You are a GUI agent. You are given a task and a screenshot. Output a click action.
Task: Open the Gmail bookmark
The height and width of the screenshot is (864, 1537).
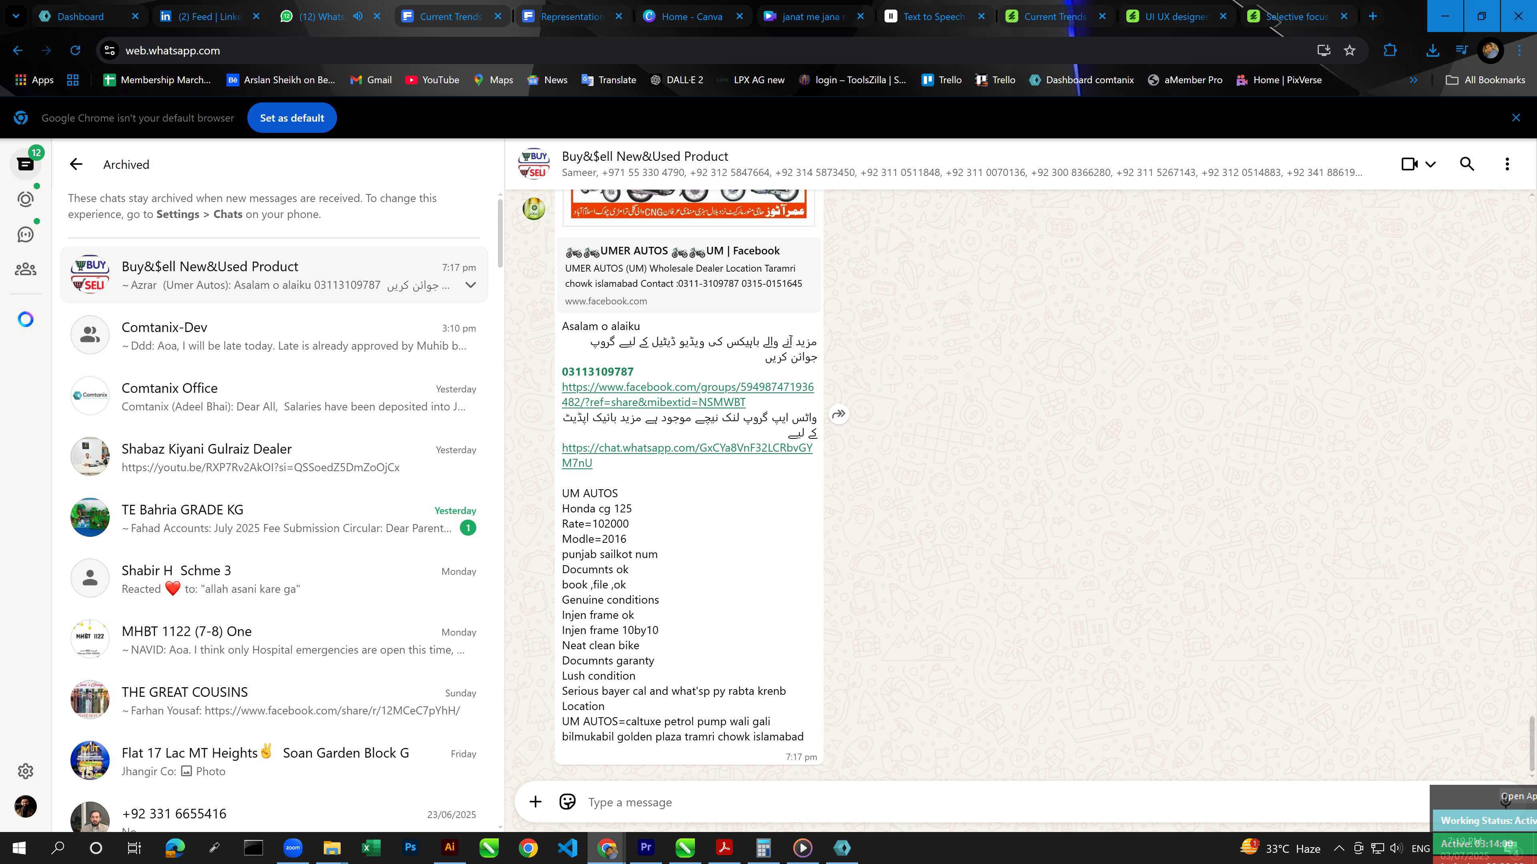(371, 80)
